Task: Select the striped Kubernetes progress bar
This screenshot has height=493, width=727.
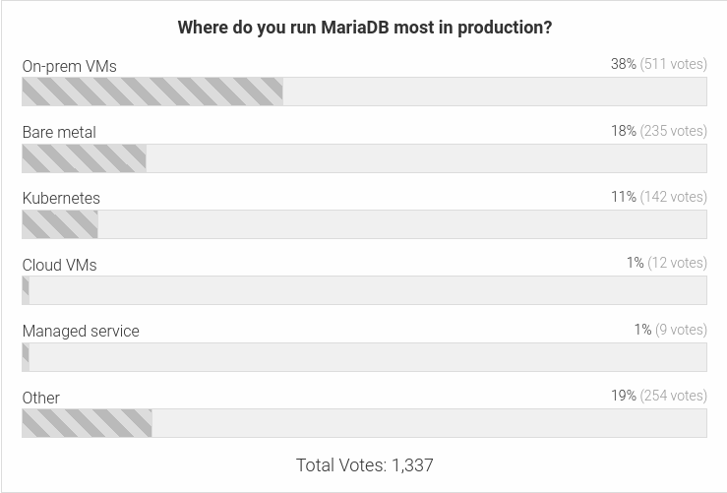Action: 60,224
